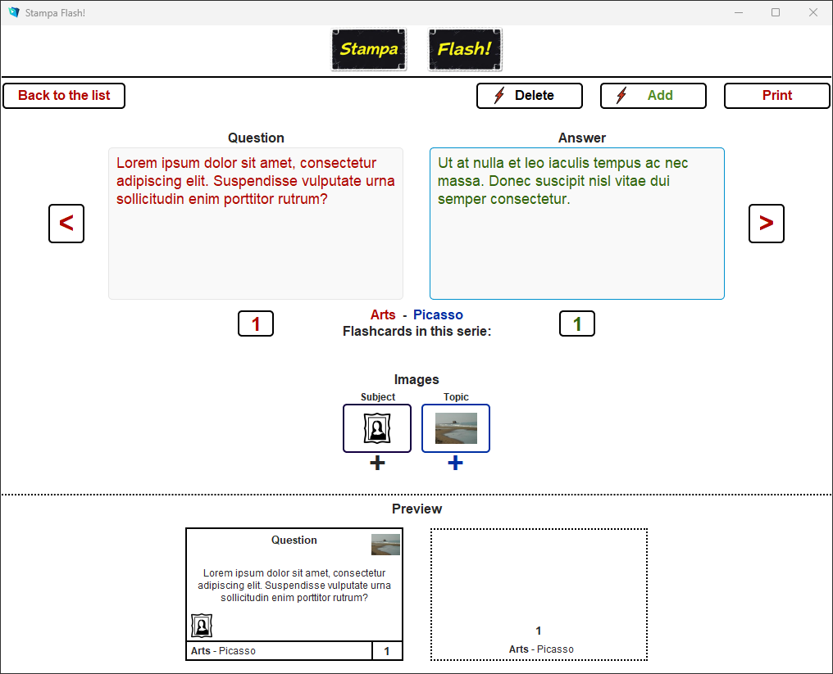Go to next flashcard with right arrow
The image size is (833, 674).
coord(766,224)
